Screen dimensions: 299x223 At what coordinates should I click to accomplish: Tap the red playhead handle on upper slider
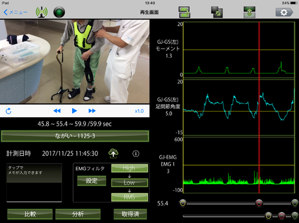(x=259, y=203)
